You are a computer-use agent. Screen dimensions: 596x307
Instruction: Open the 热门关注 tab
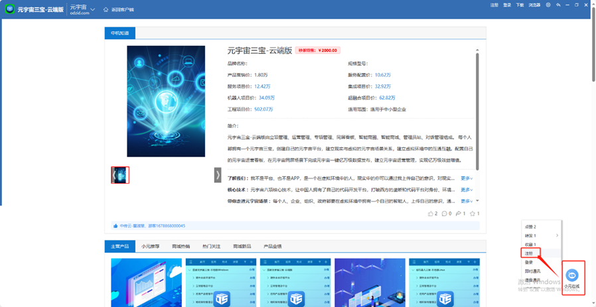(211, 246)
